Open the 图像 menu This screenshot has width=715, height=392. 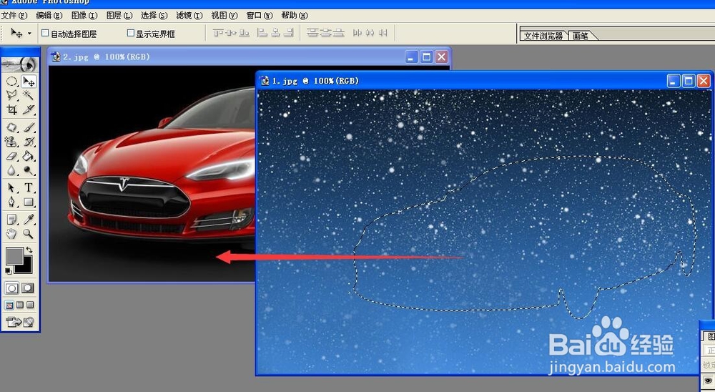(84, 16)
